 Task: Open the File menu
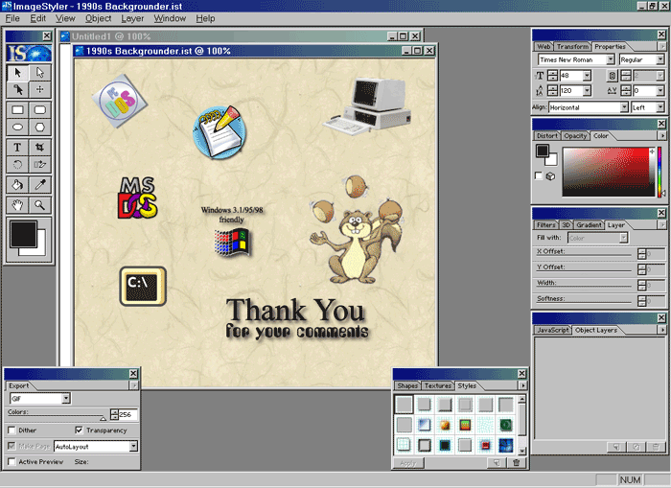click(12, 18)
